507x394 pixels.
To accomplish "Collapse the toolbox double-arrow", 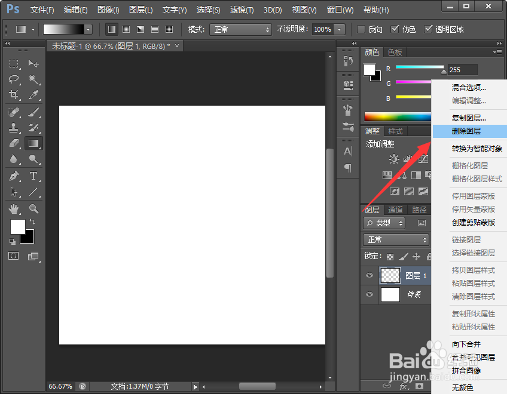I will 7,43.
